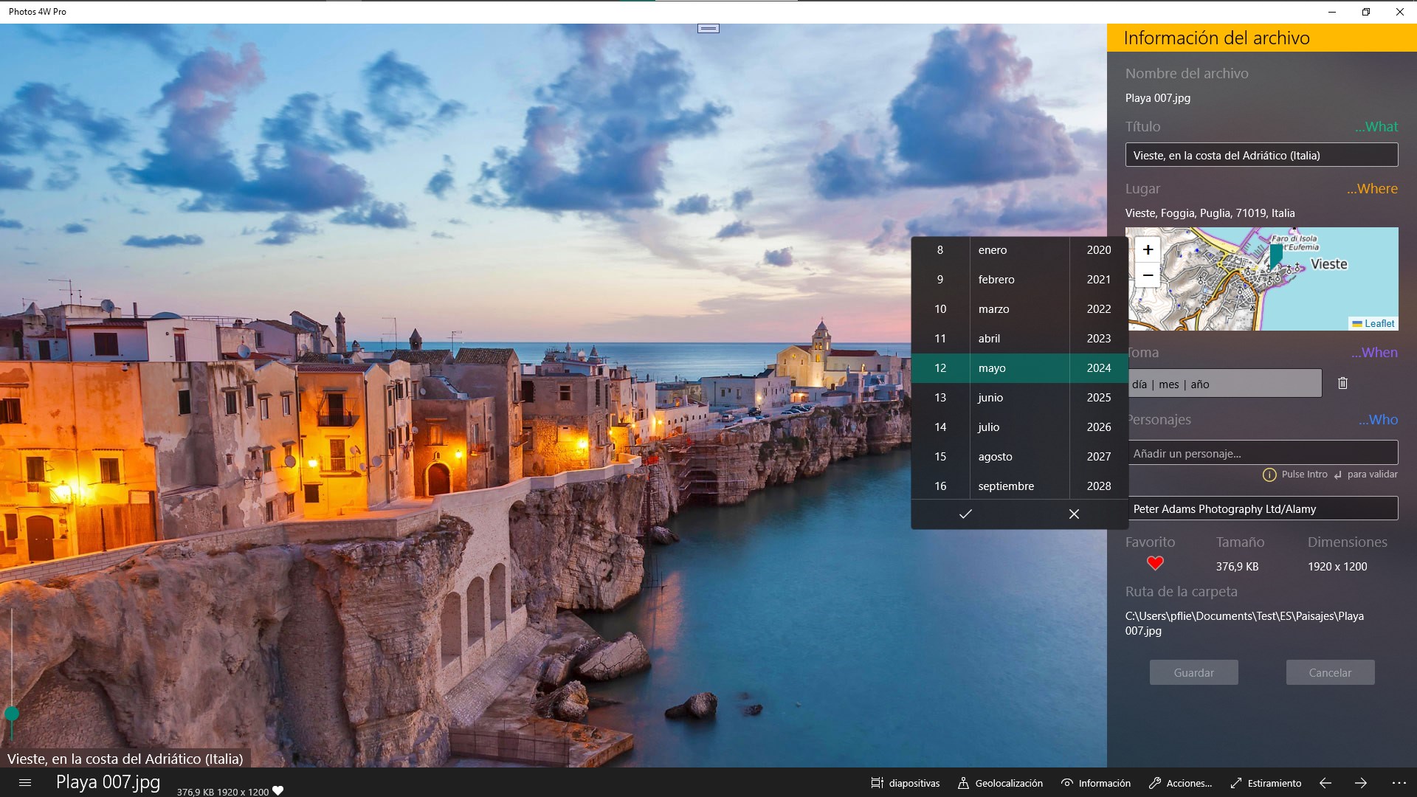Viewport: 1417px width, 797px height.
Task: Pick year 2021 in the date picker
Action: tap(1099, 280)
